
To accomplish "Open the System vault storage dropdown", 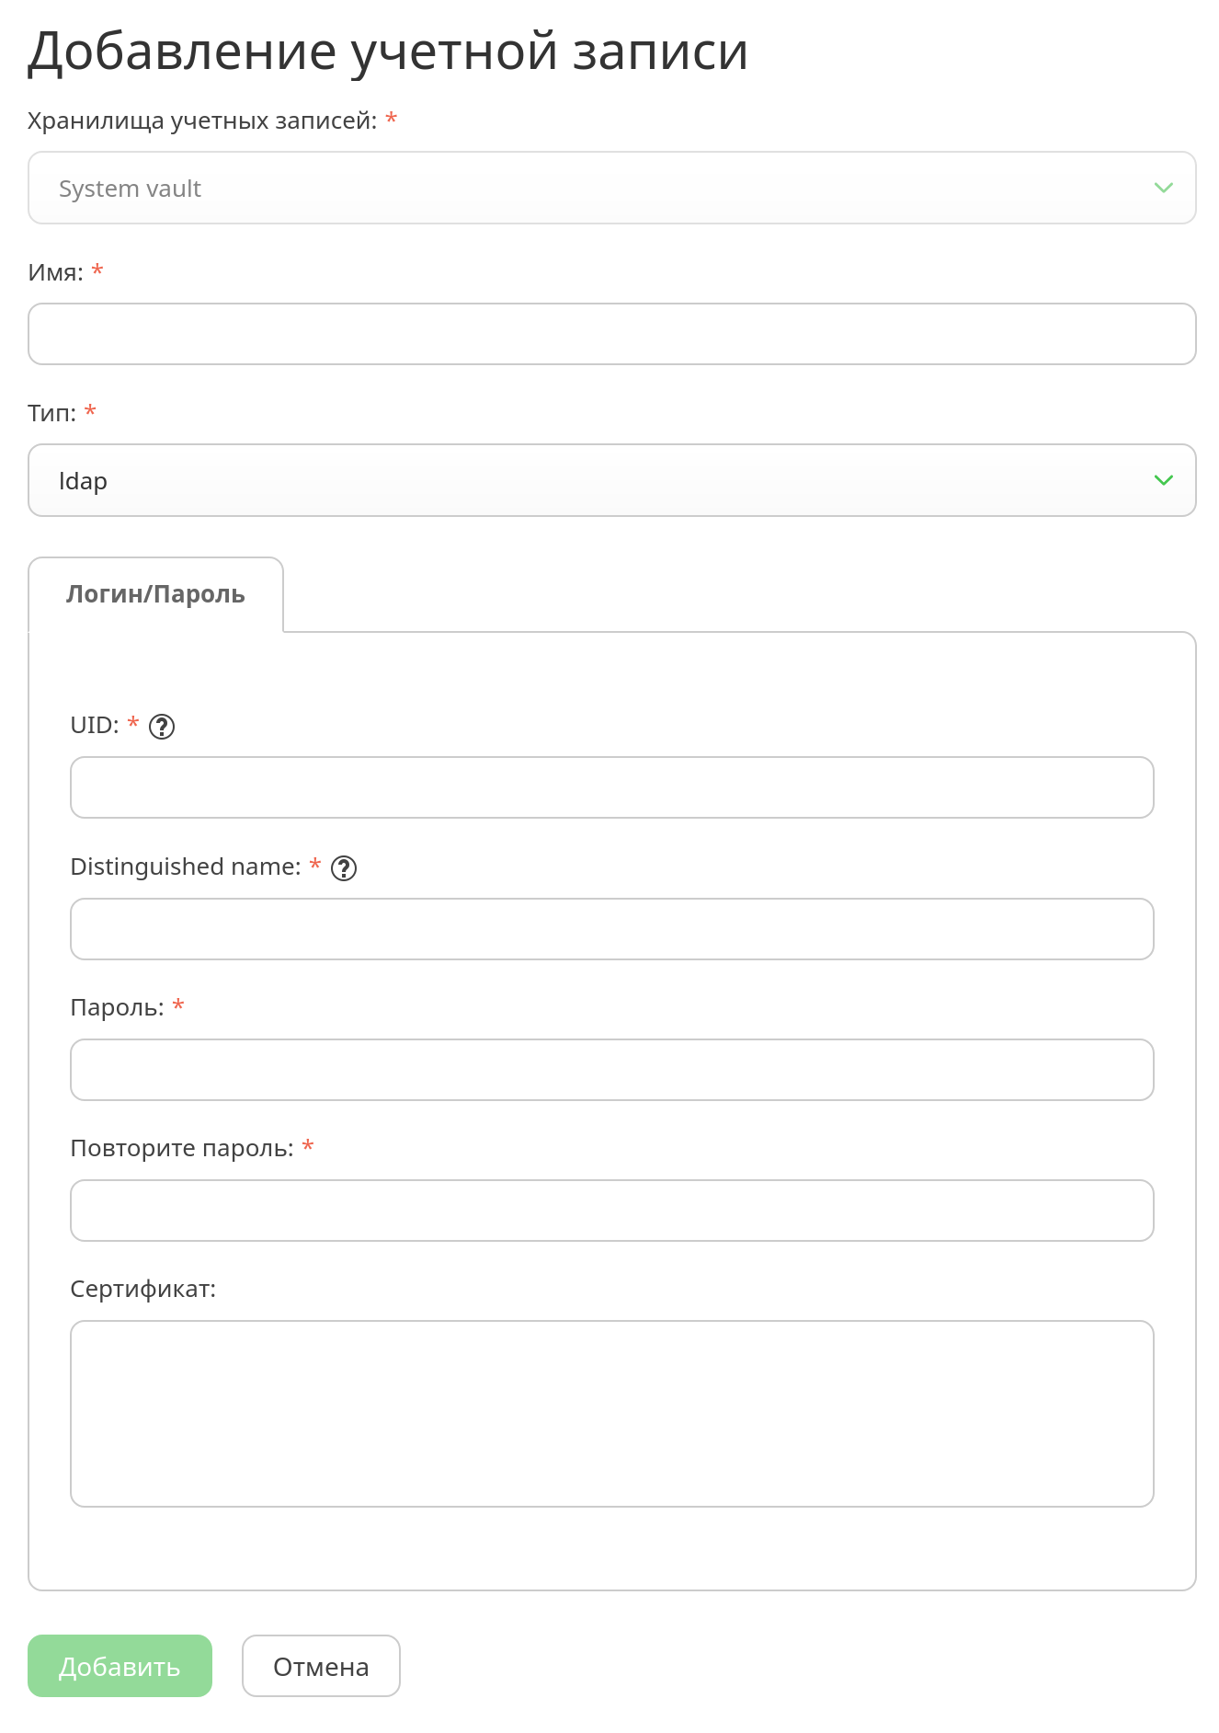I will pyautogui.click(x=612, y=188).
